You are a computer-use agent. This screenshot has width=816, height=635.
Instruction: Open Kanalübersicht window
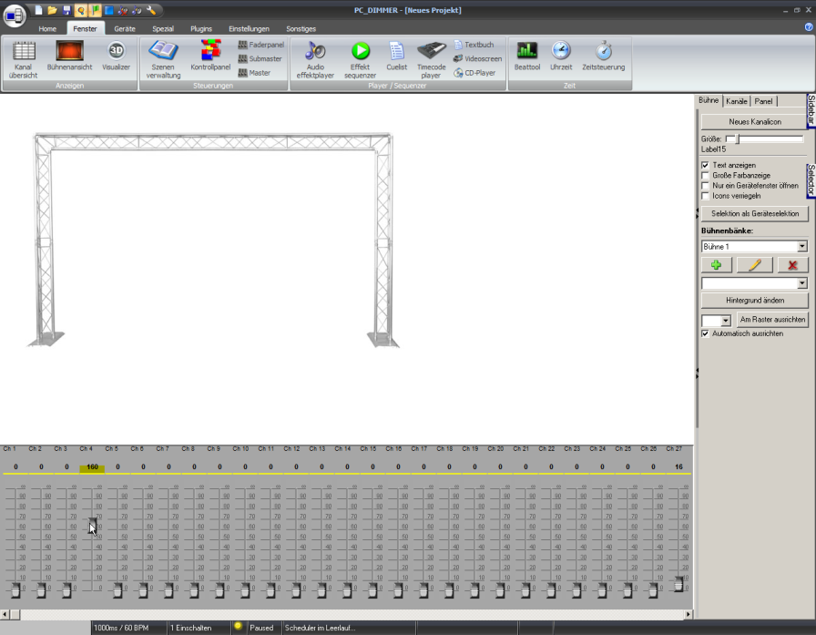[24, 59]
